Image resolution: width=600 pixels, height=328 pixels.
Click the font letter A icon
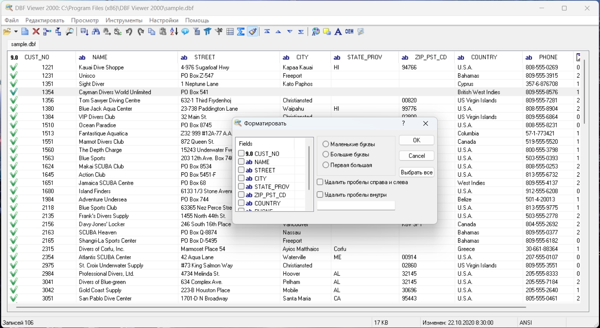[338, 32]
